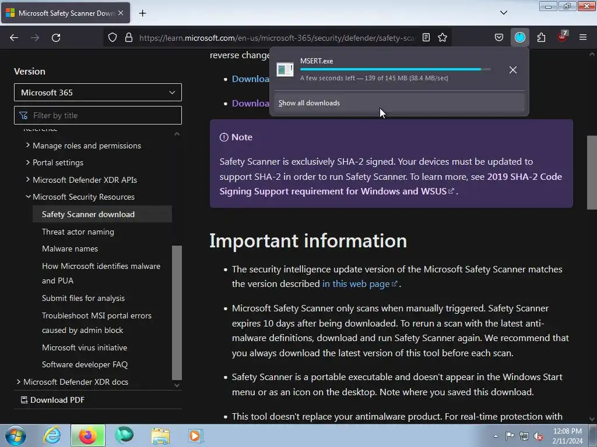Bookmark this page with the star
Viewport: 597px width, 447px height.
(x=443, y=37)
